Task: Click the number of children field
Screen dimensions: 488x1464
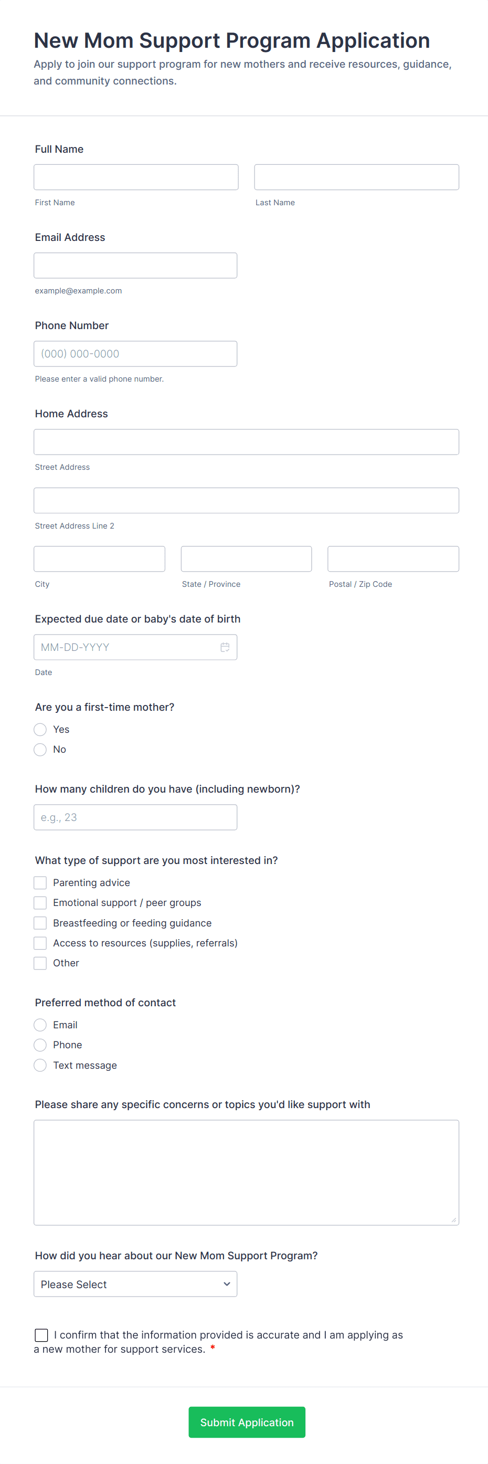Action: (135, 817)
